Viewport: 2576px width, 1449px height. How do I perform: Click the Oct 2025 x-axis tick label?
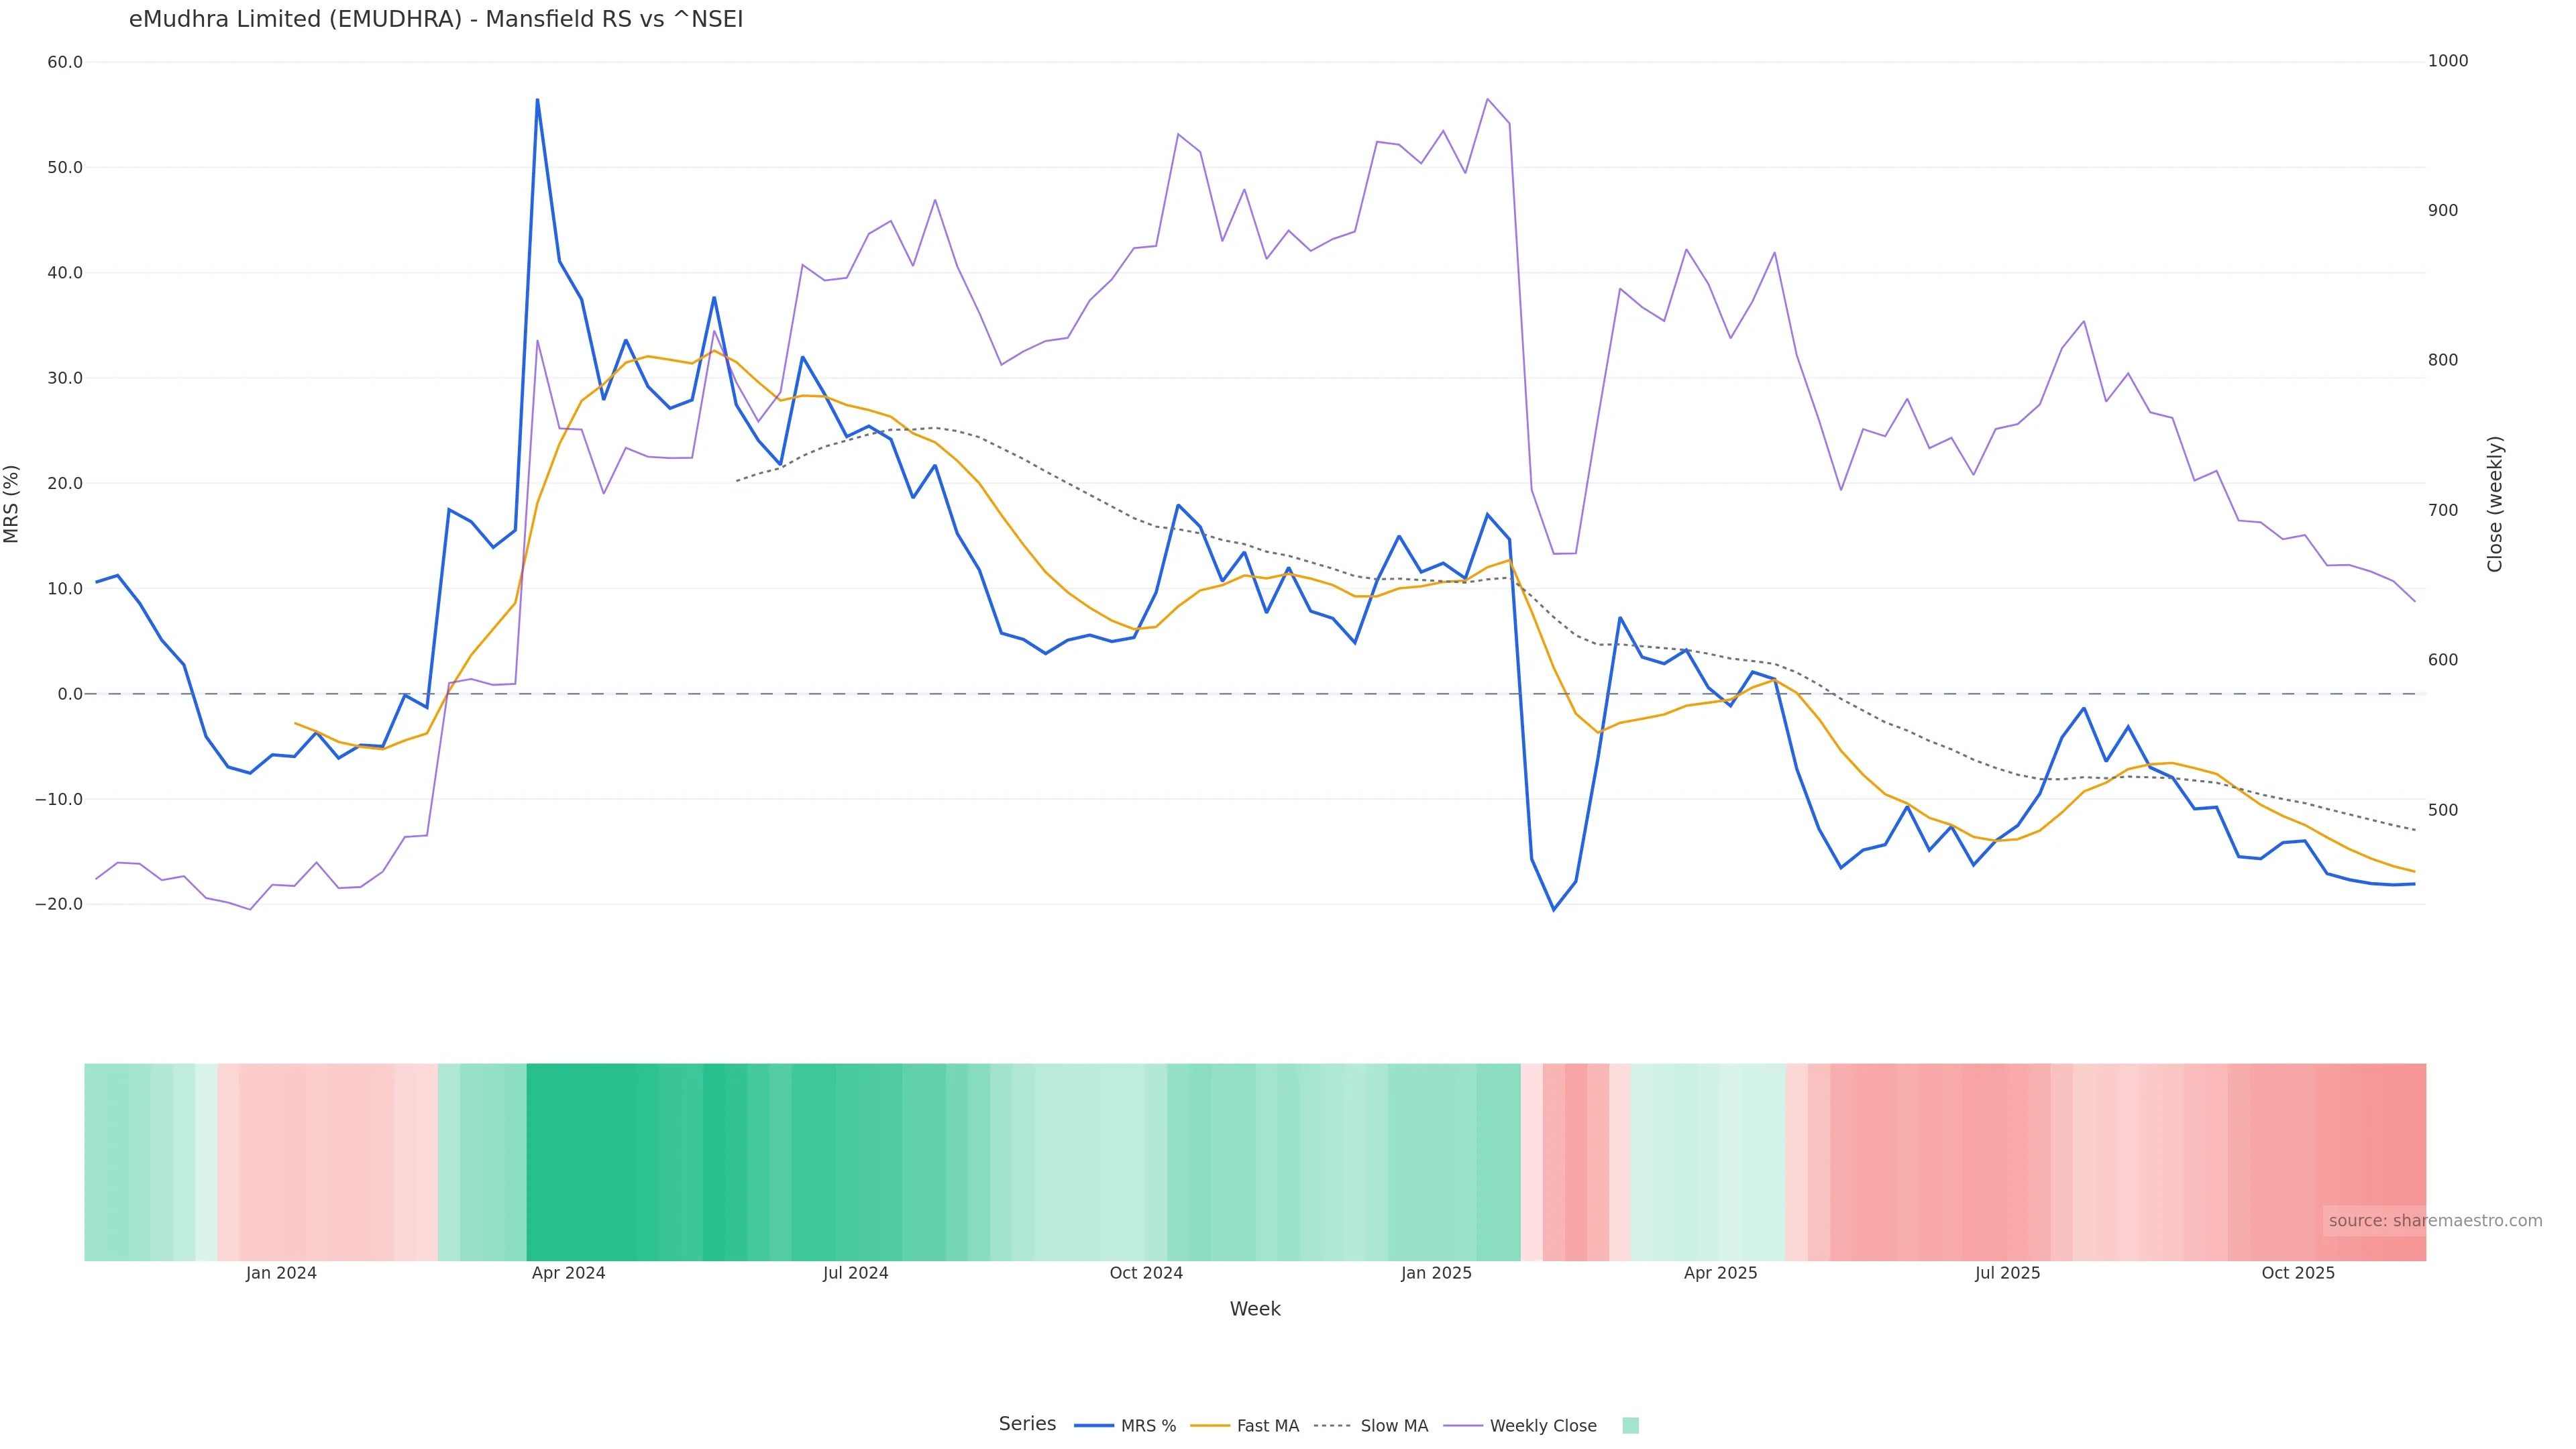click(2298, 1274)
